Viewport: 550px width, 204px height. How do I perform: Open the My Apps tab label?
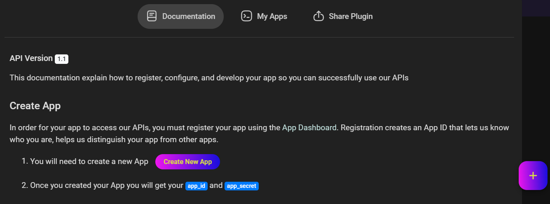(x=272, y=16)
